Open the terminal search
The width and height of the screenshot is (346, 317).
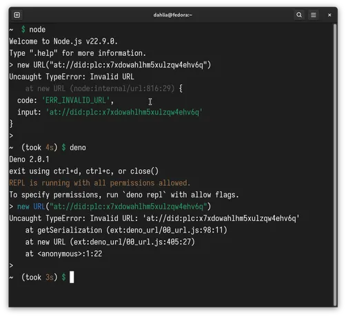tap(299, 15)
